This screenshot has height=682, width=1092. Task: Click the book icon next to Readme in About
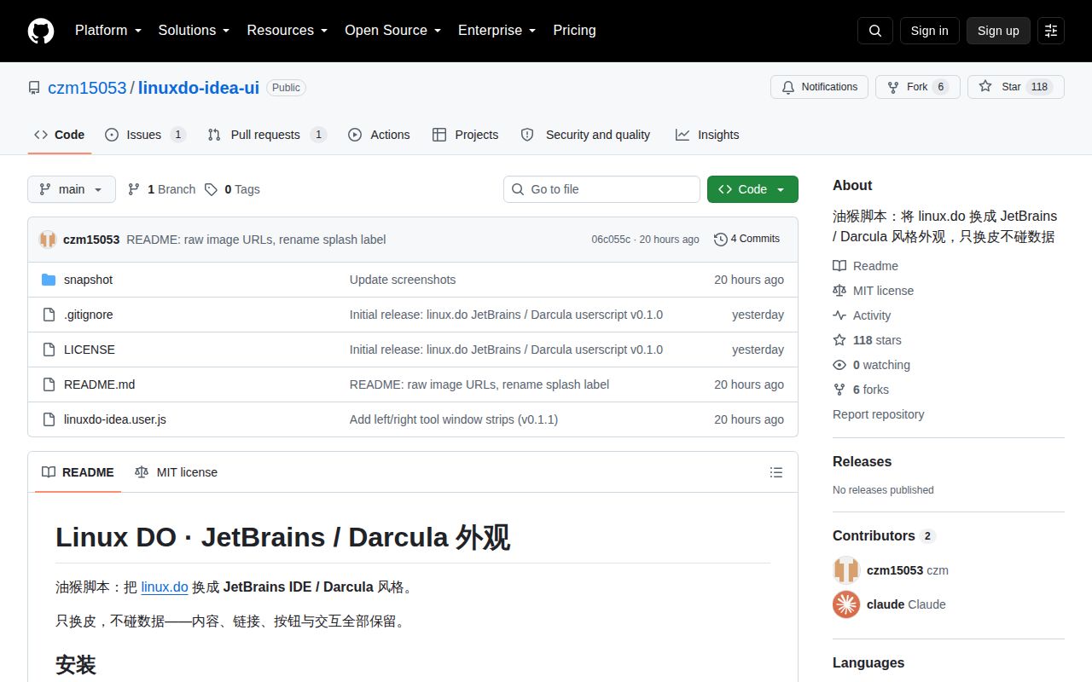coord(839,266)
